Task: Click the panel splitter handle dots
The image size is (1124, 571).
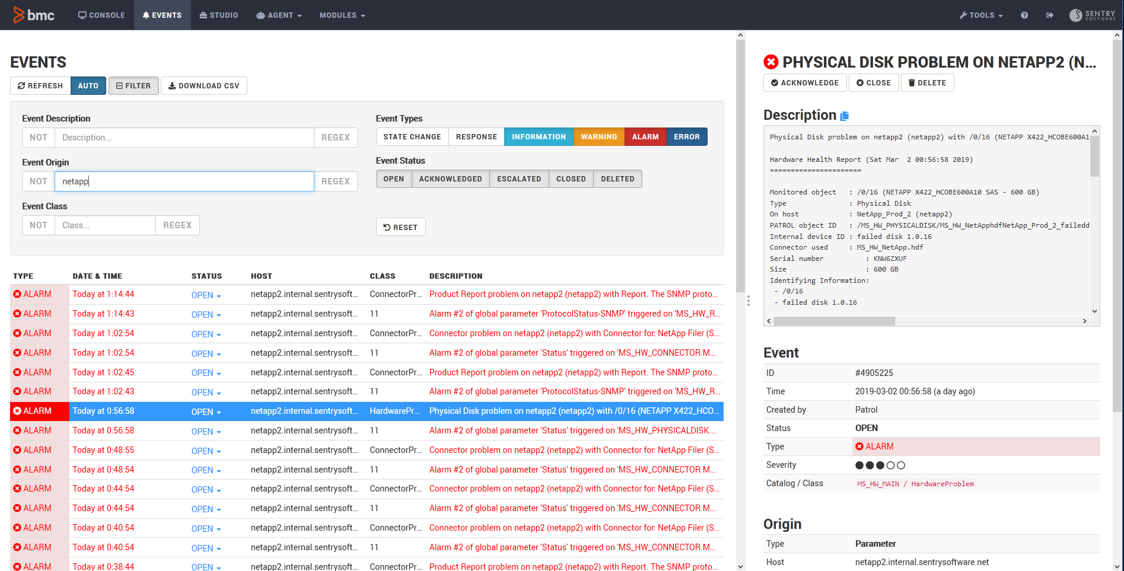Action: (749, 301)
